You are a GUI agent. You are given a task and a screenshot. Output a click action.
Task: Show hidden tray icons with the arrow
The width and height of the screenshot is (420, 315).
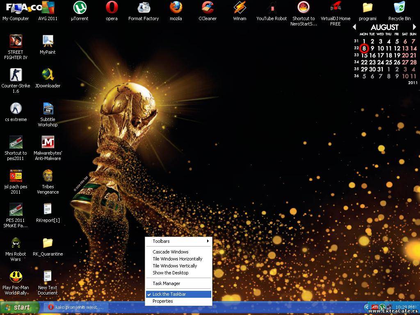(367, 307)
